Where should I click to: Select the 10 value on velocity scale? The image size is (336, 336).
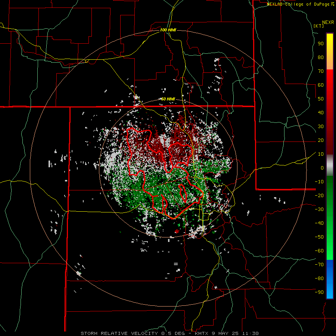tap(321, 154)
